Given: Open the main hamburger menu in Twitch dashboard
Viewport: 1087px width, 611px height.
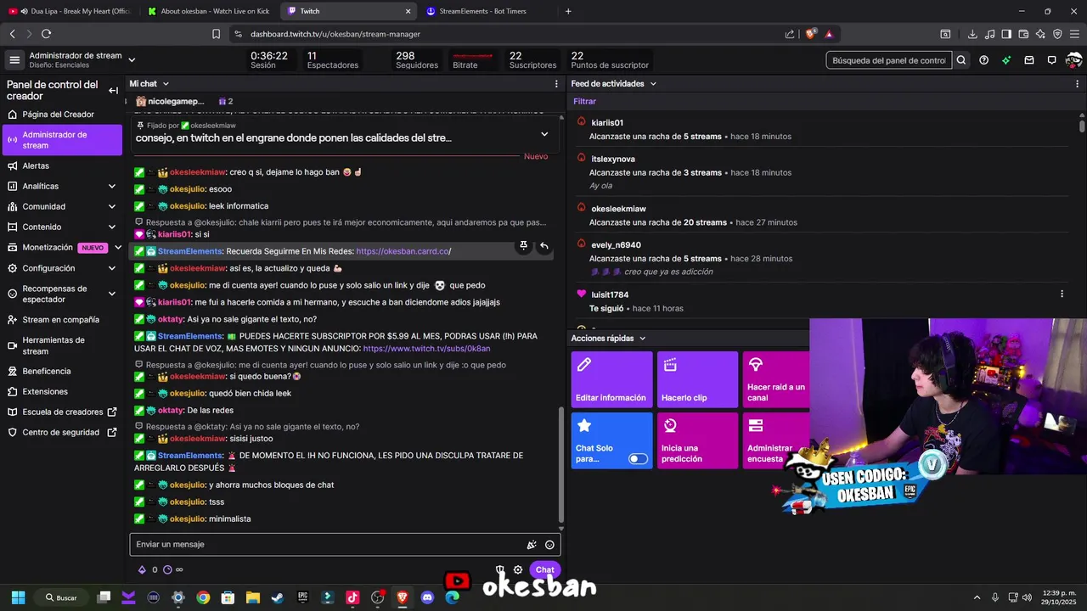Looking at the screenshot, I should (14, 60).
